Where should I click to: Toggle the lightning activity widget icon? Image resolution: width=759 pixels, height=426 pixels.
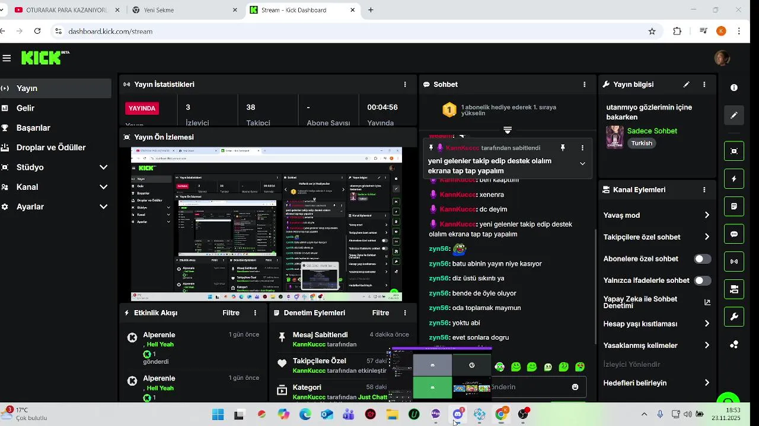734,179
